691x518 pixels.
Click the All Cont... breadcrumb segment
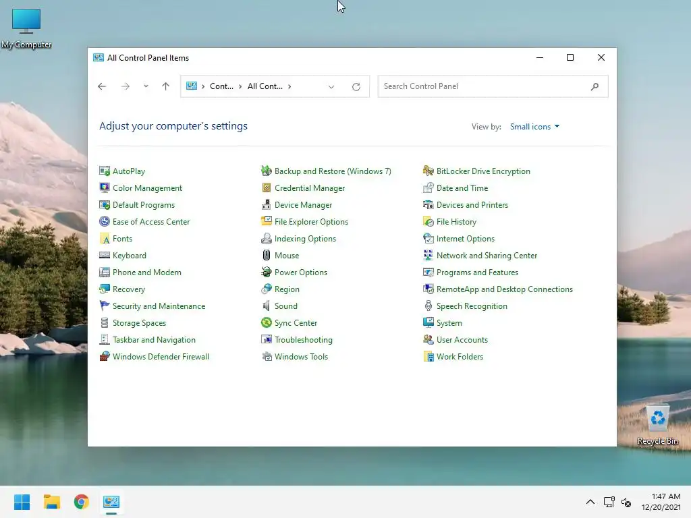265,86
